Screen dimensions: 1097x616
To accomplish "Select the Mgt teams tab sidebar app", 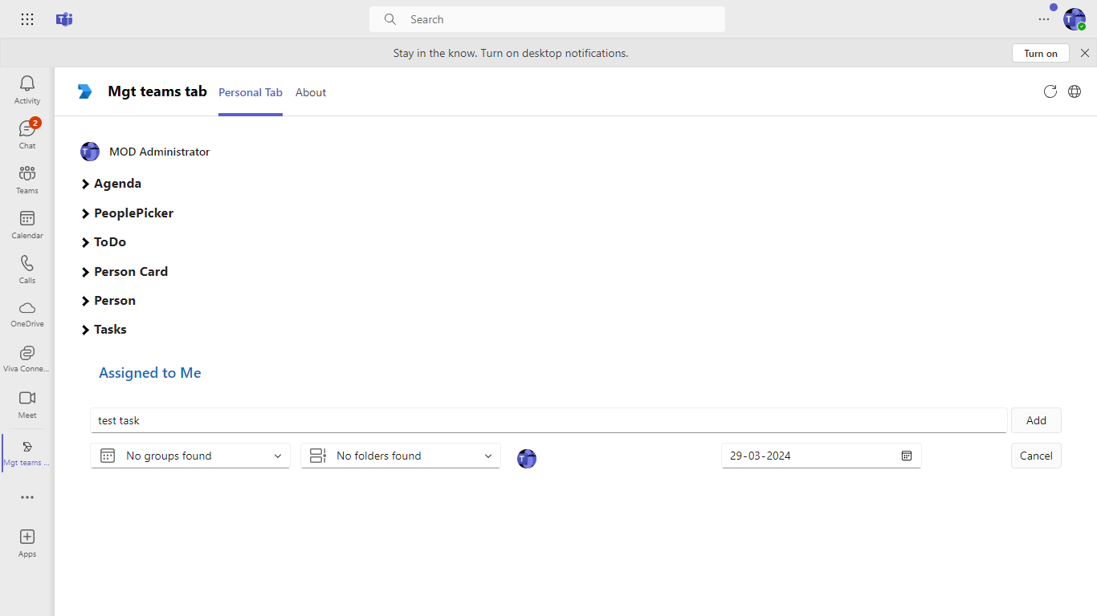I will [x=27, y=453].
